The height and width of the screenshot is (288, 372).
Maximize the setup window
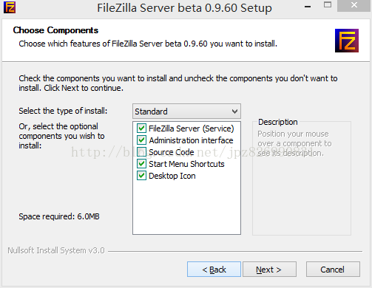tap(328, 5)
